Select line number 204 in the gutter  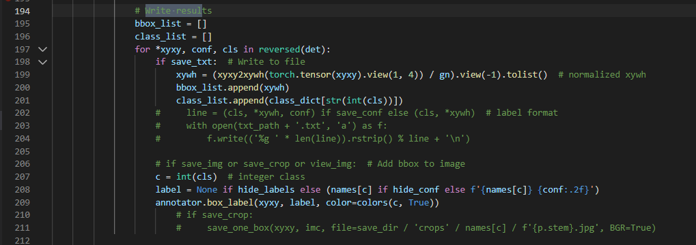[22, 139]
